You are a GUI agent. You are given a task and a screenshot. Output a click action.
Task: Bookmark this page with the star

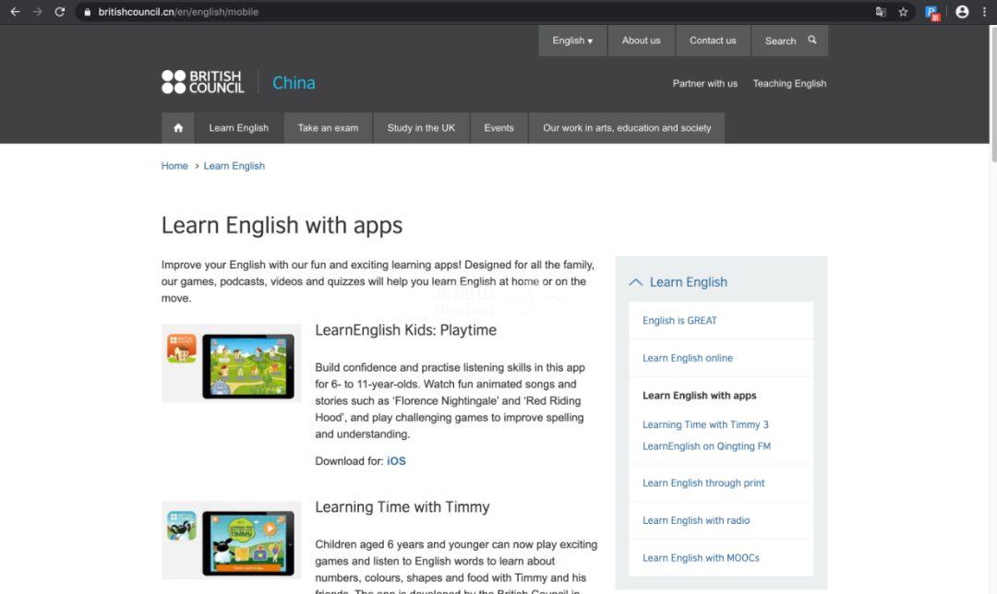click(903, 12)
